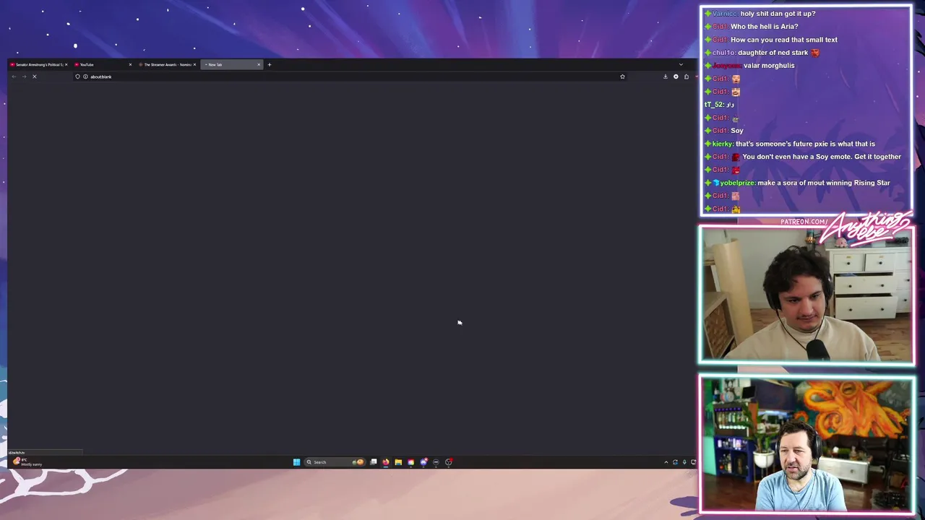Close the New Tab tab
925x520 pixels.
click(259, 64)
